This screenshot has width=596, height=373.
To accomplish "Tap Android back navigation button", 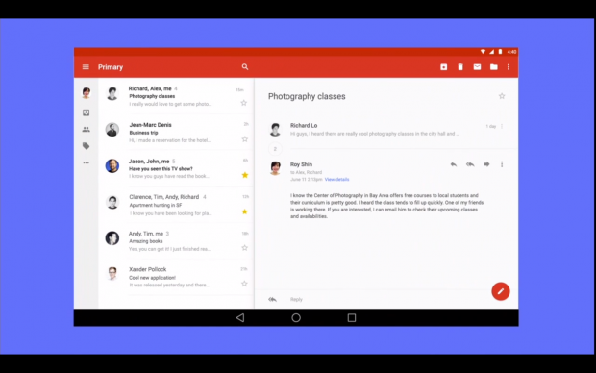I will (240, 317).
